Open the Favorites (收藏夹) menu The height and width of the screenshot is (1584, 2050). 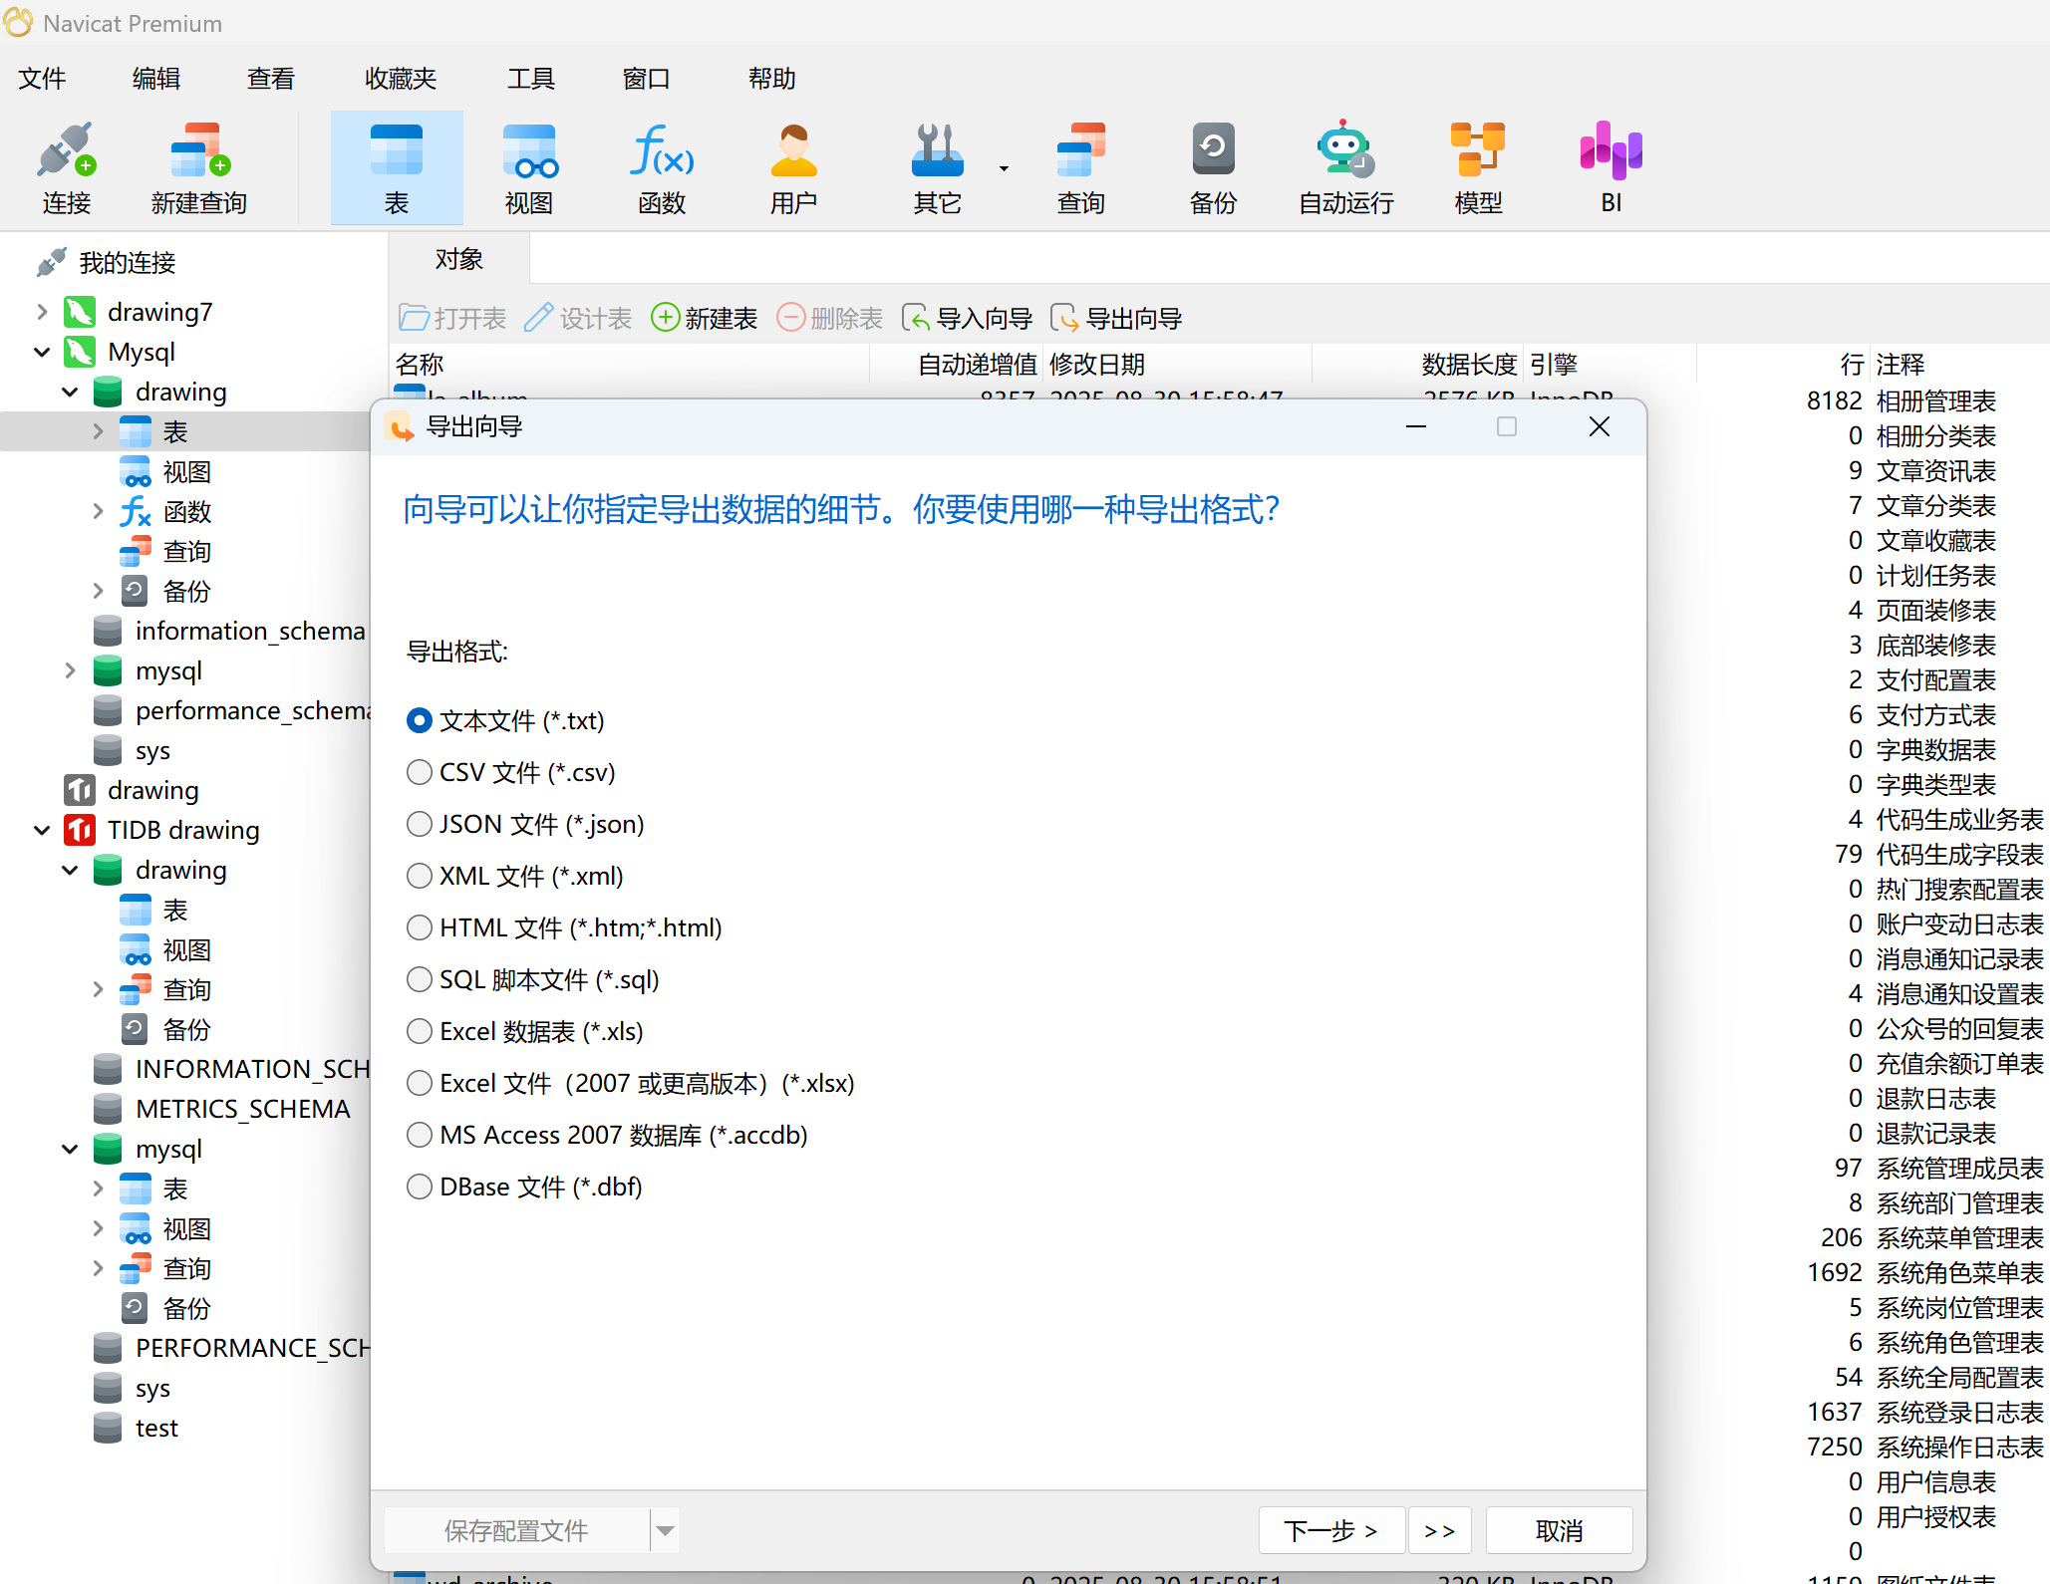coord(401,79)
